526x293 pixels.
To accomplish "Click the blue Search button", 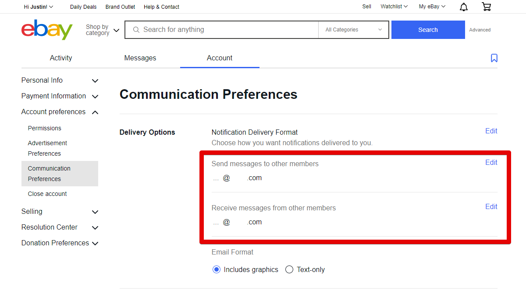I will coord(428,30).
